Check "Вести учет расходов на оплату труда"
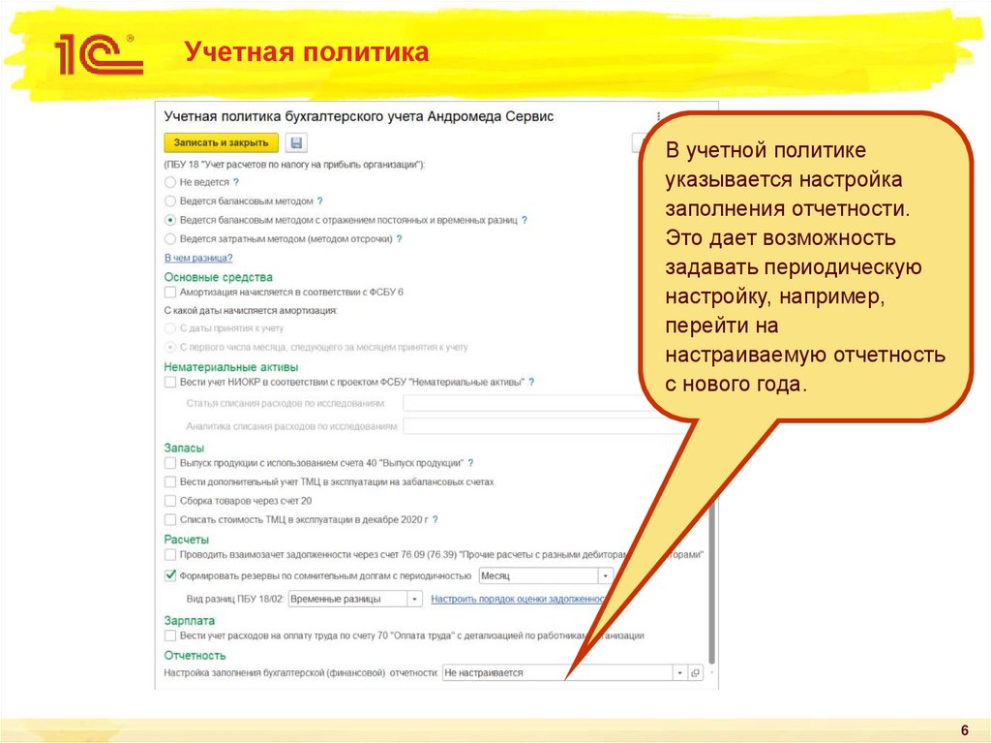This screenshot has width=991, height=743. (x=170, y=636)
